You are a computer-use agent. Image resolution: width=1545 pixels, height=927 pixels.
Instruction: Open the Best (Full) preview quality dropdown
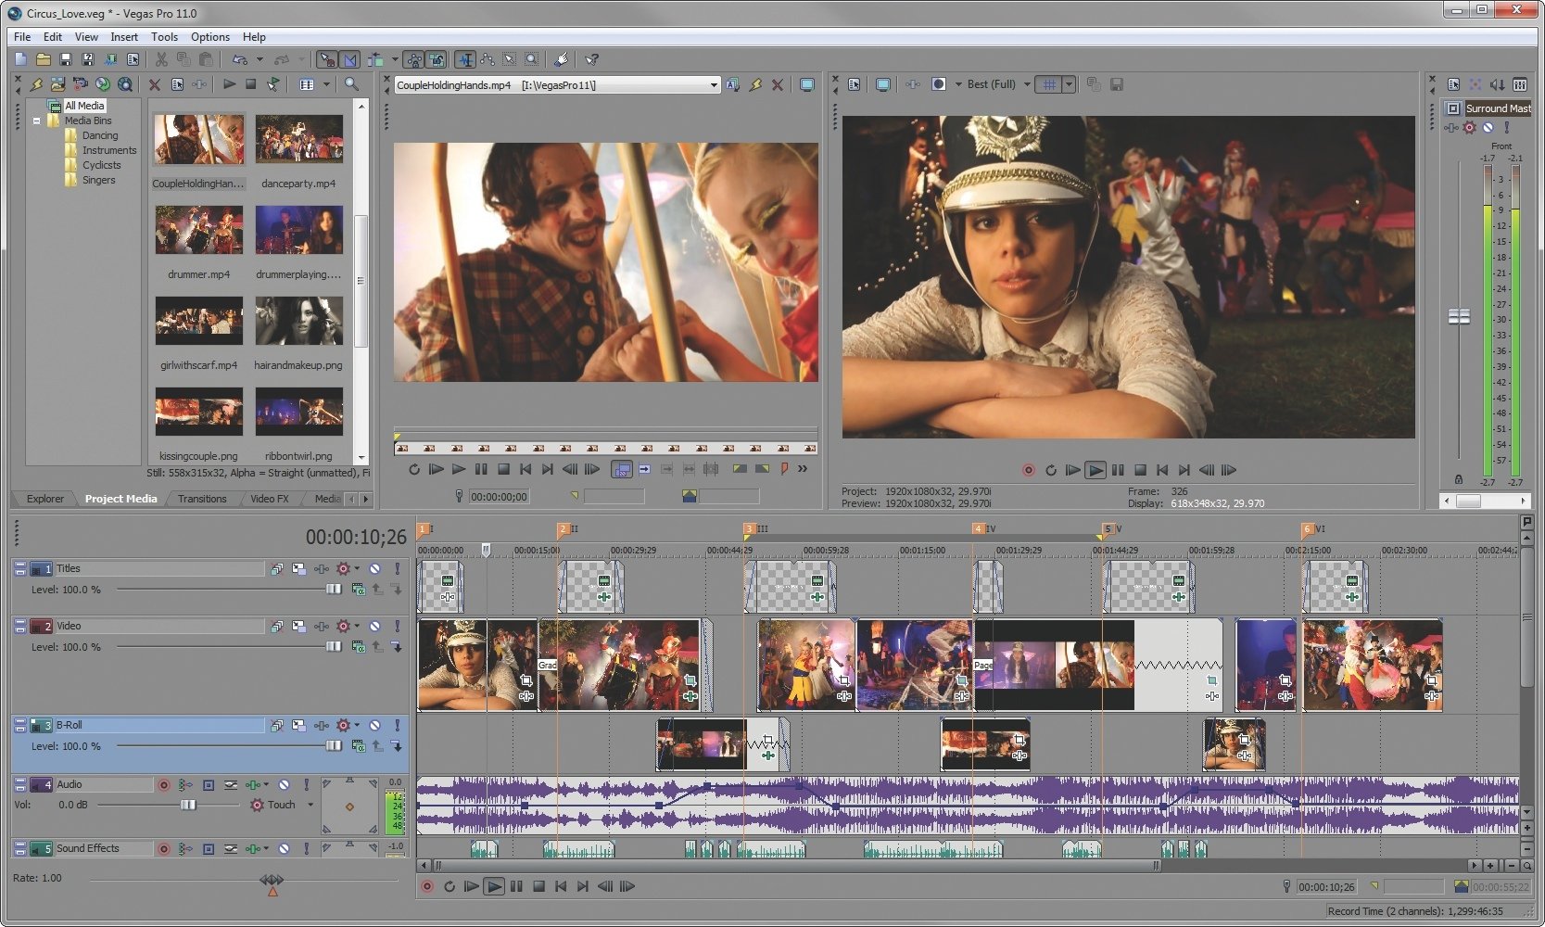tap(1027, 83)
